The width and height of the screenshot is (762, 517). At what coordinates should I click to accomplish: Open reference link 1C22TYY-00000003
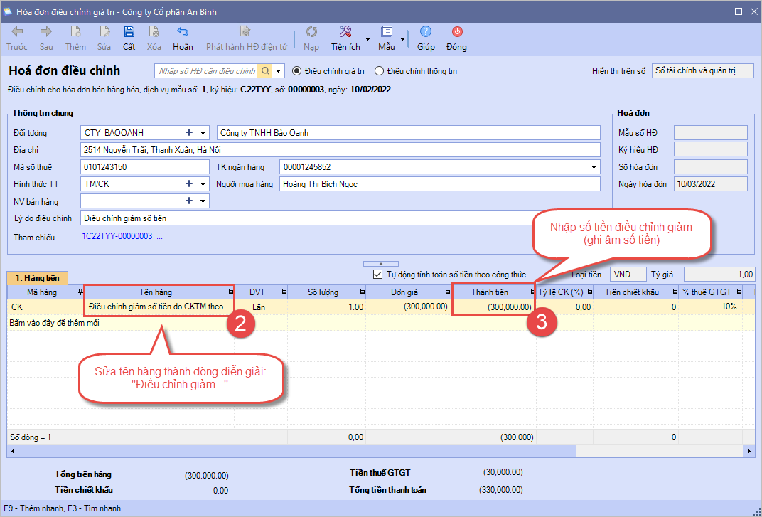pyautogui.click(x=117, y=237)
